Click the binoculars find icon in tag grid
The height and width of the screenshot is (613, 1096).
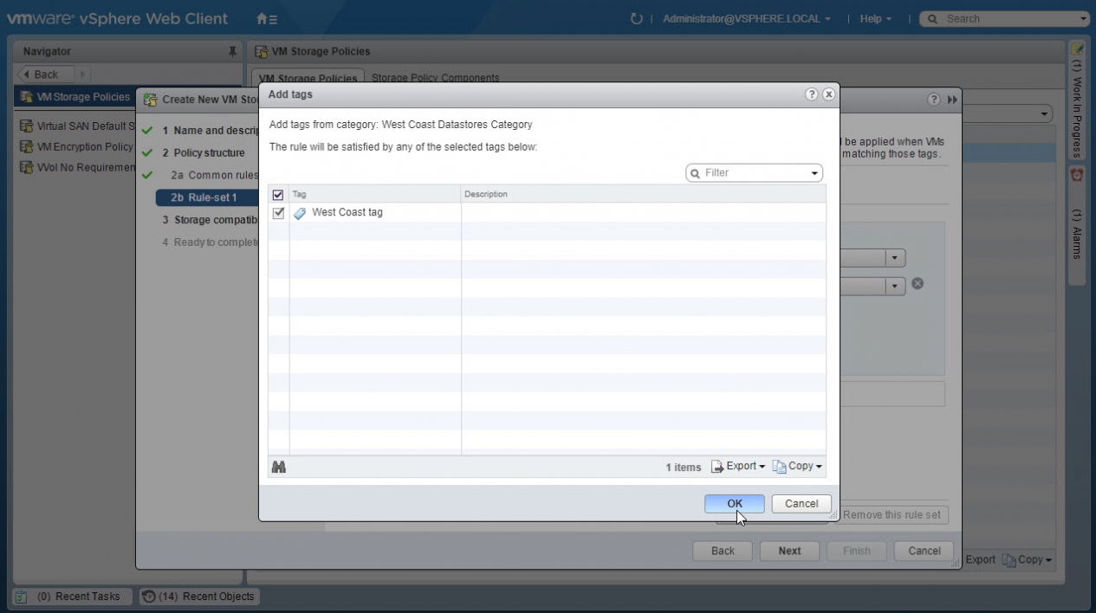(279, 467)
